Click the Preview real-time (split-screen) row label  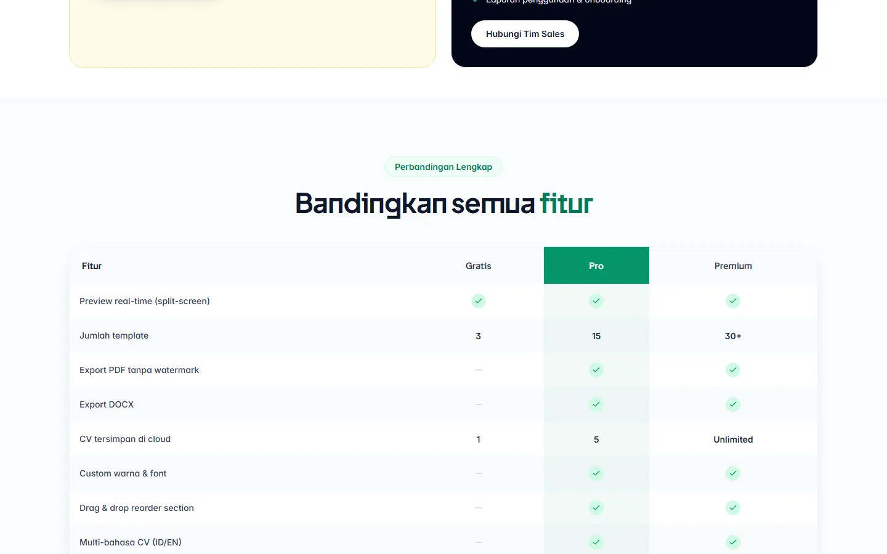(x=145, y=301)
